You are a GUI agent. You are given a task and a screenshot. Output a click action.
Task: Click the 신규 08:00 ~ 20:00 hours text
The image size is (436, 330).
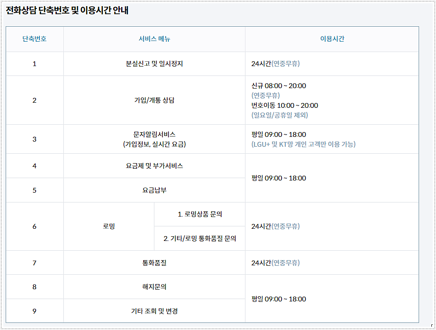coord(279,86)
